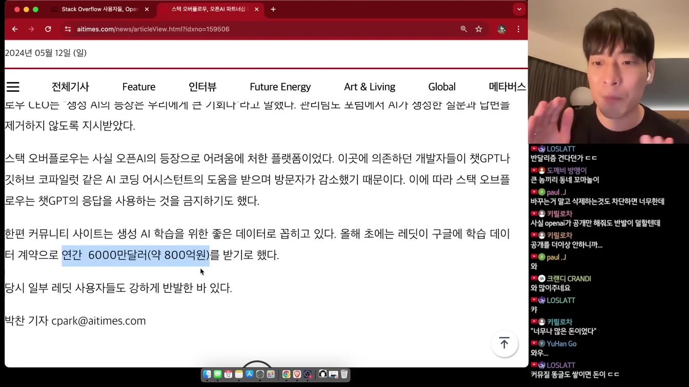
Task: Open Notes from the Dock
Action: [239, 374]
